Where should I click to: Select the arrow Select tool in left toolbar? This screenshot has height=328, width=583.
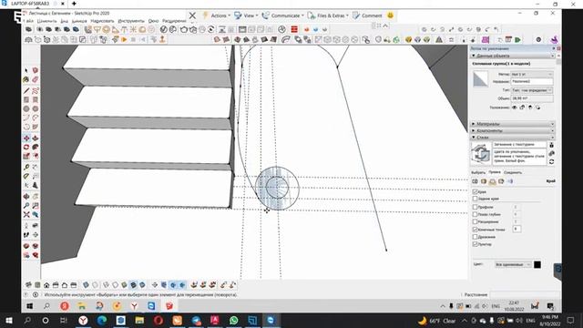(26, 70)
